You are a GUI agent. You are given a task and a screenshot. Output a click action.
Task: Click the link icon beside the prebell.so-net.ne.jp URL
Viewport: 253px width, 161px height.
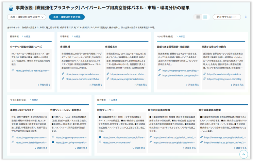pos(13,71)
